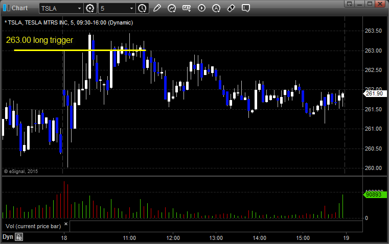This screenshot has height=244, width=389.
Task: Open the interval dropdown showing 5
Action: pos(131,8)
